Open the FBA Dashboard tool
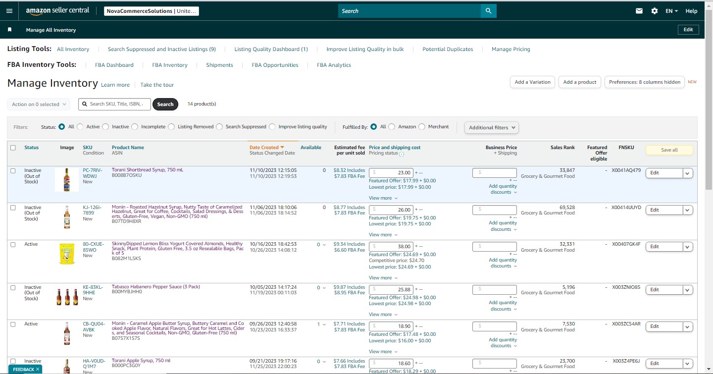This screenshot has width=713, height=374. pyautogui.click(x=114, y=65)
